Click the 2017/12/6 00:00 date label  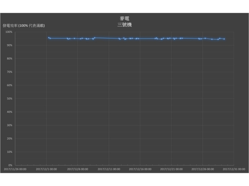click(x=78, y=169)
